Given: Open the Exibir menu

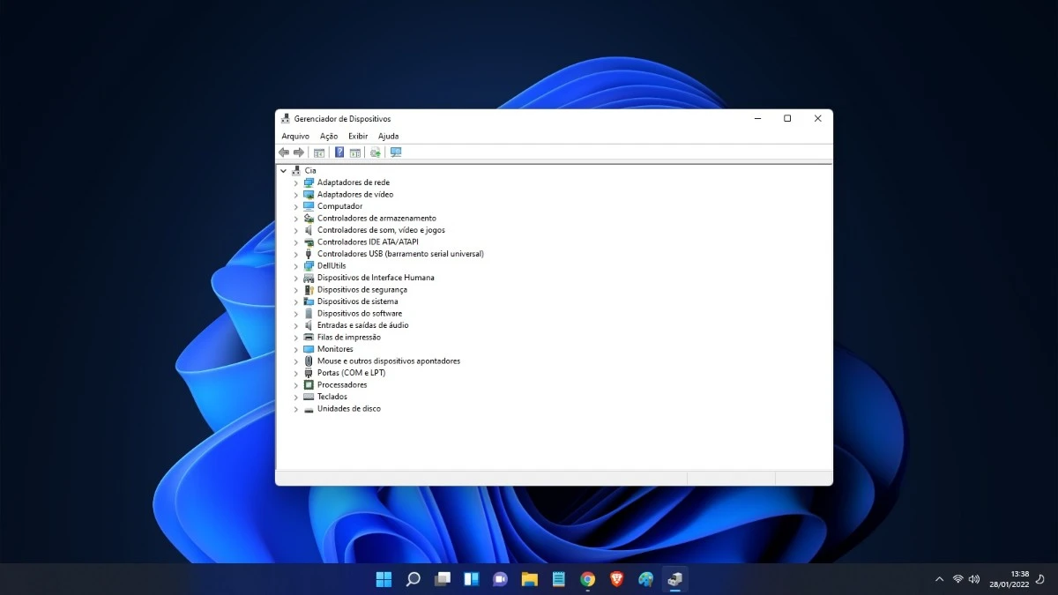Looking at the screenshot, I should pos(358,137).
